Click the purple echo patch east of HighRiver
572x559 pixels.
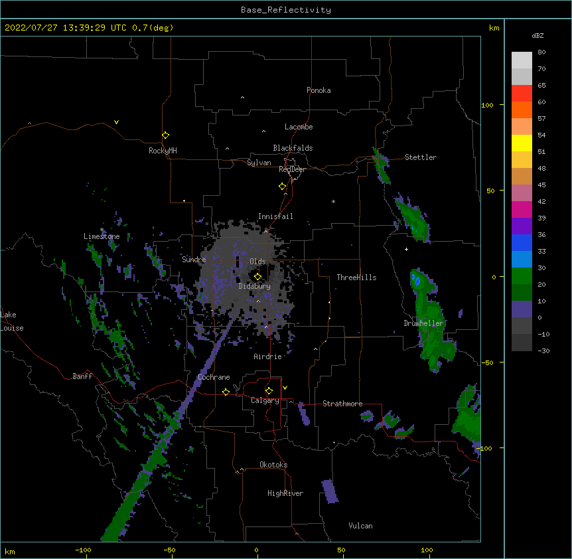(x=330, y=491)
